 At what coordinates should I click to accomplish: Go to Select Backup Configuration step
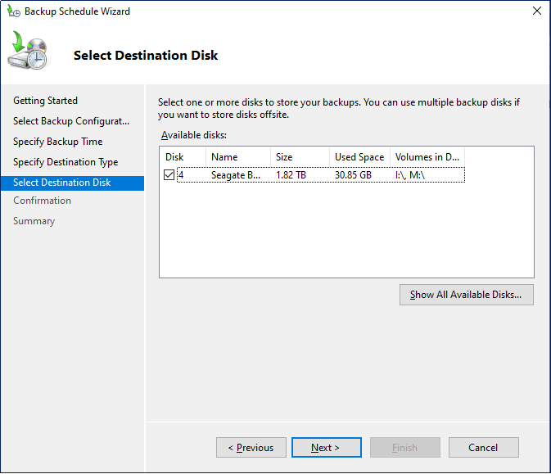[71, 121]
